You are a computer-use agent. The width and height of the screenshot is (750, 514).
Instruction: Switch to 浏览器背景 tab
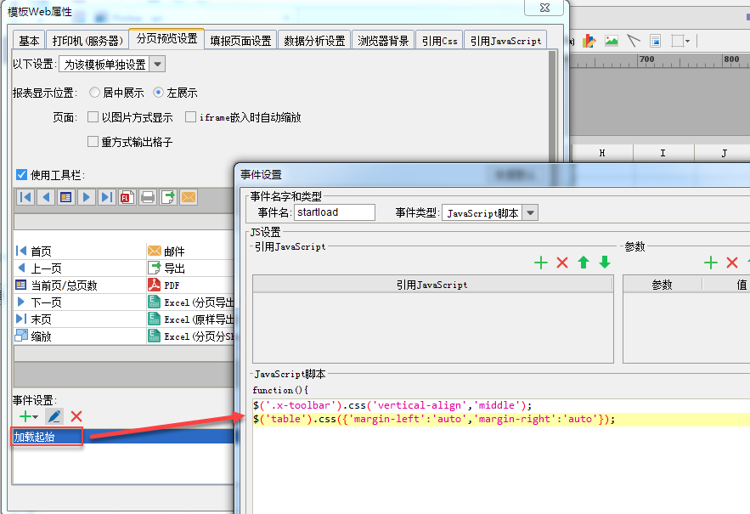click(383, 41)
